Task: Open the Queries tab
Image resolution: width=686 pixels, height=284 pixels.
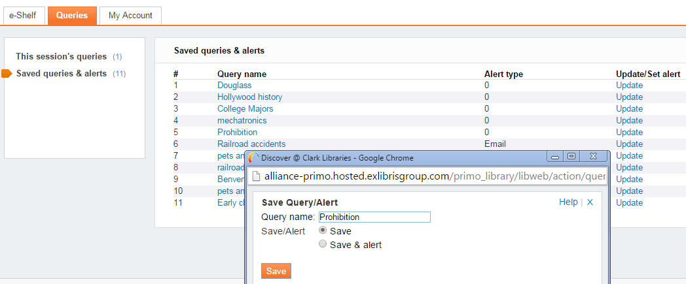Action: [72, 15]
